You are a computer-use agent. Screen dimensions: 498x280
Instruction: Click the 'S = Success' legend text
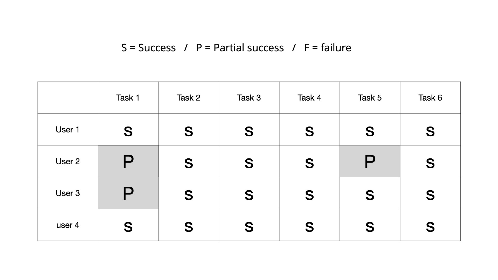click(149, 48)
